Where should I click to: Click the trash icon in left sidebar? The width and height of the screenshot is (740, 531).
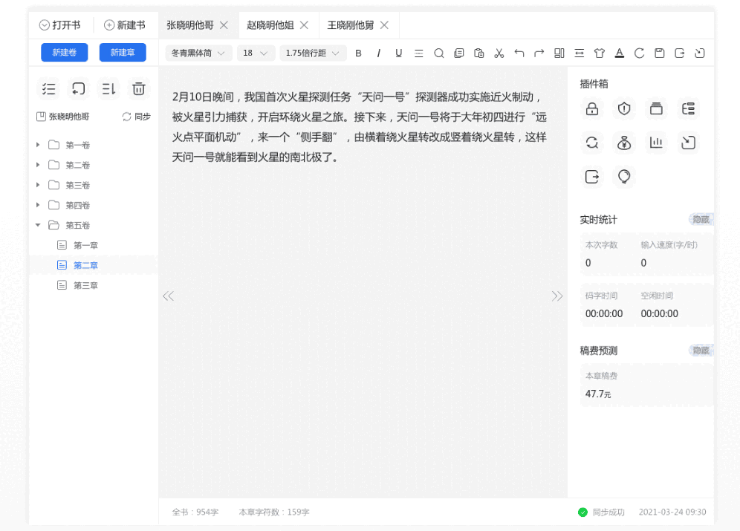(137, 88)
